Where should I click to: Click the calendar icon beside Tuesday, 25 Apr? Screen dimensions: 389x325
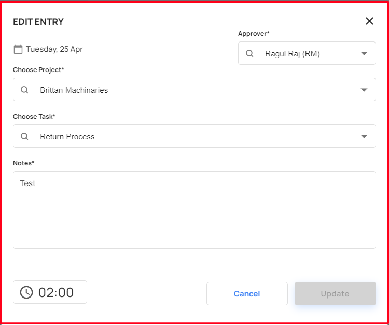(x=18, y=49)
